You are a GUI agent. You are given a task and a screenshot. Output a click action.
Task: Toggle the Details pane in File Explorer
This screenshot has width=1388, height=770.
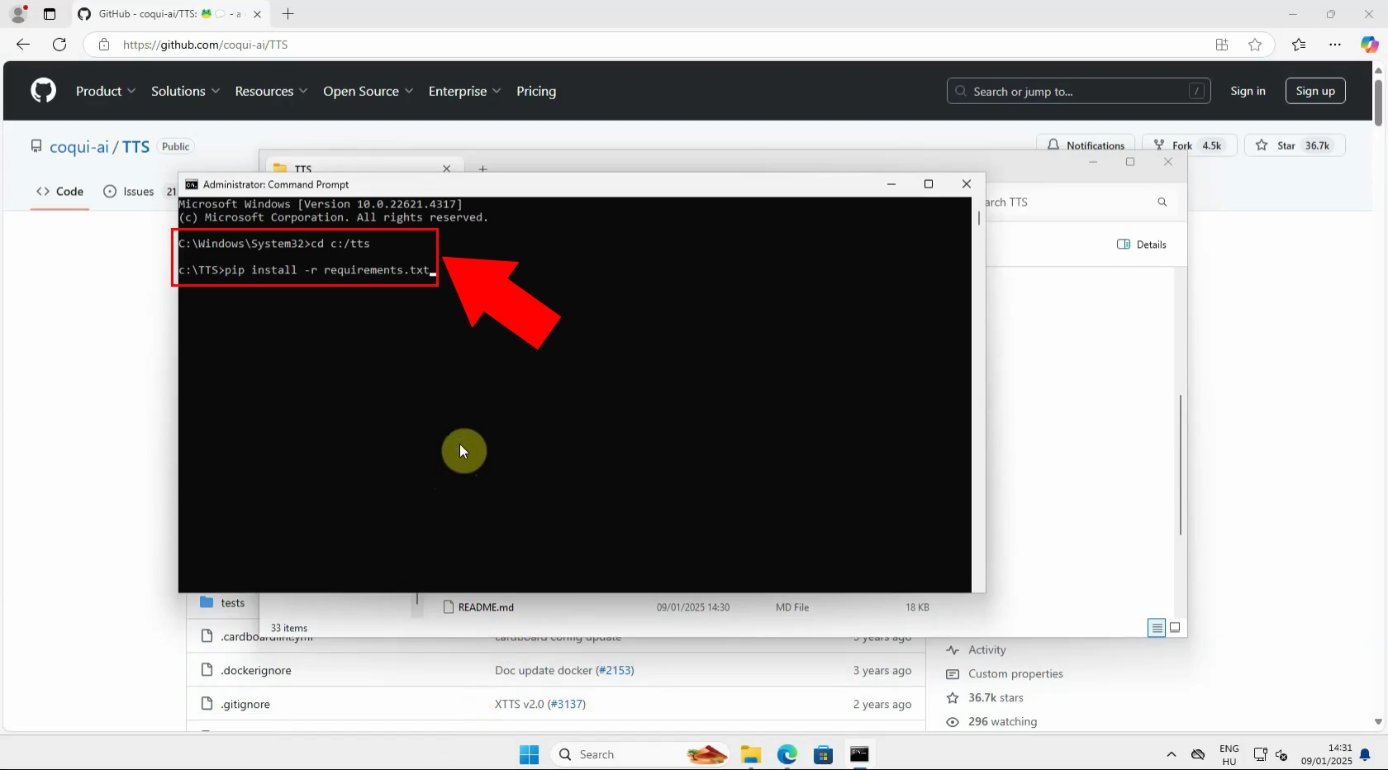1142,245
